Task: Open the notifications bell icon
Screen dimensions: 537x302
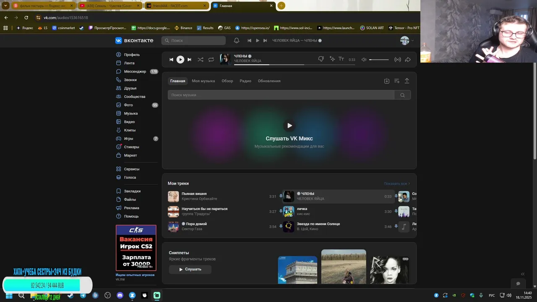Action: (x=237, y=40)
